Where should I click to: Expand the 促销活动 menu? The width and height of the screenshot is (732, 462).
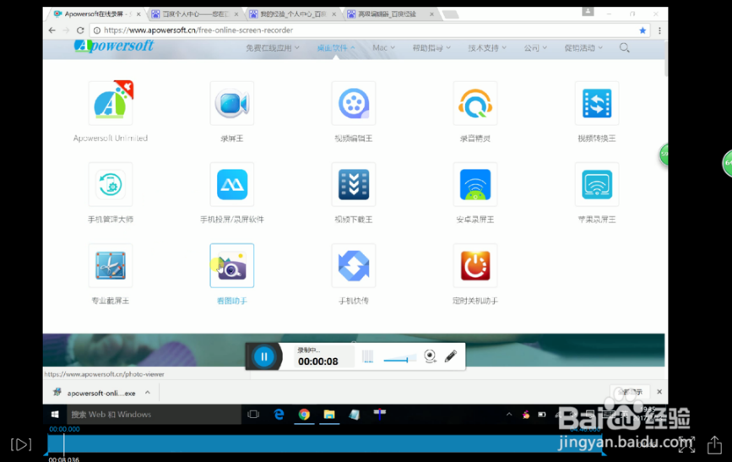583,47
